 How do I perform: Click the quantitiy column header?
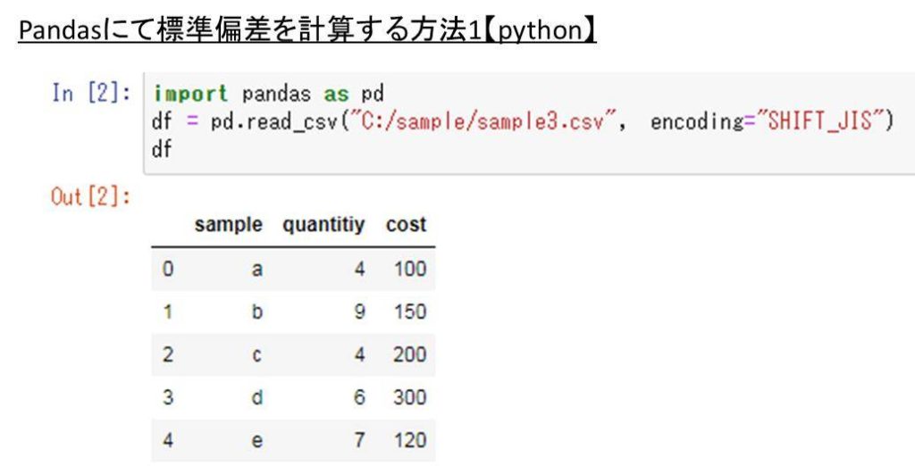[323, 225]
